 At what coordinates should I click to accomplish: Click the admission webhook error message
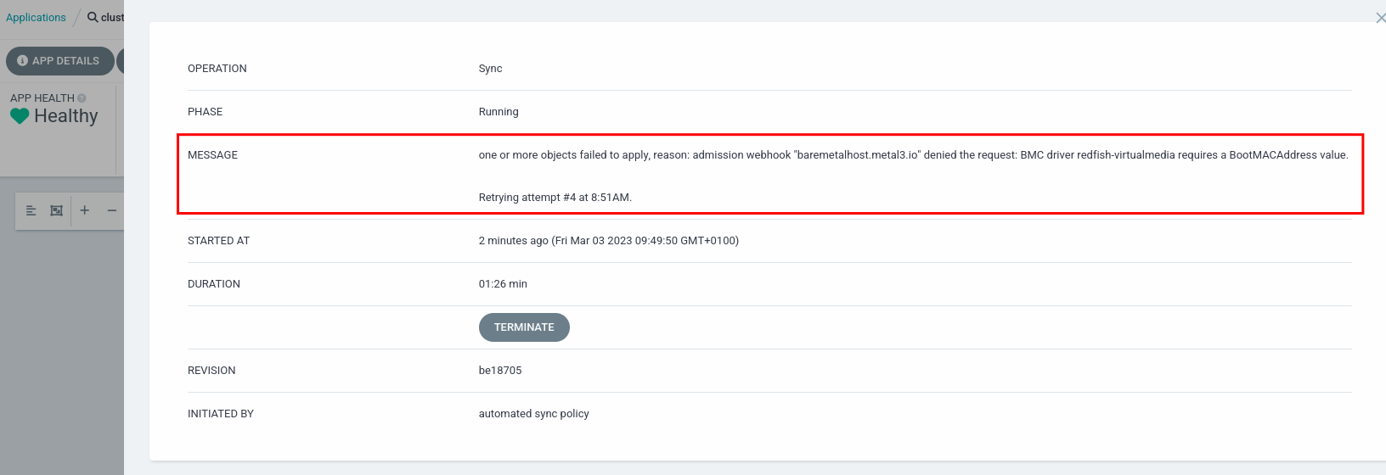tap(913, 155)
